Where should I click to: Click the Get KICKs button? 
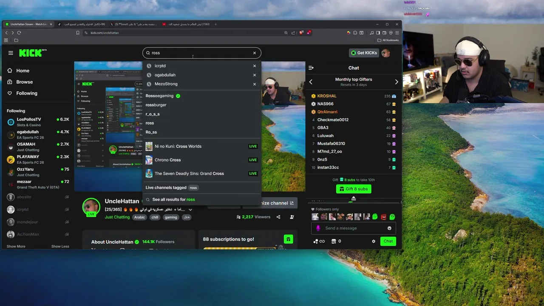[x=364, y=53]
